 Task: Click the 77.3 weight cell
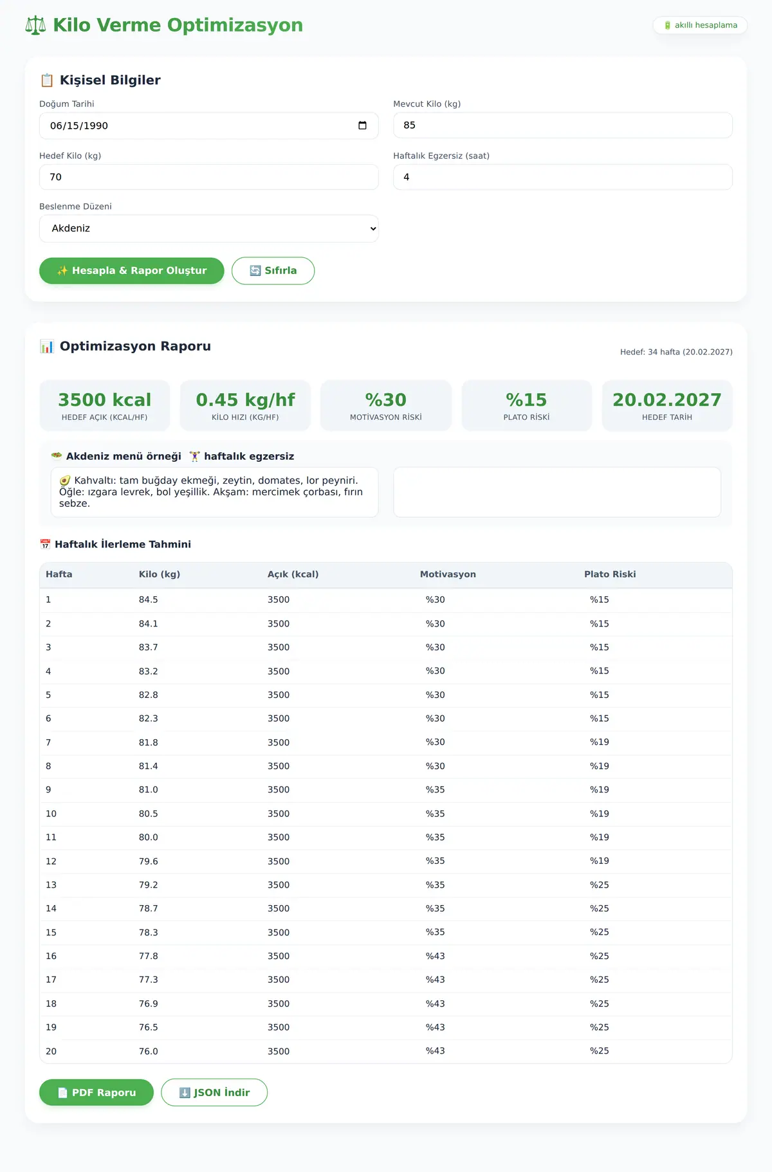click(x=149, y=980)
